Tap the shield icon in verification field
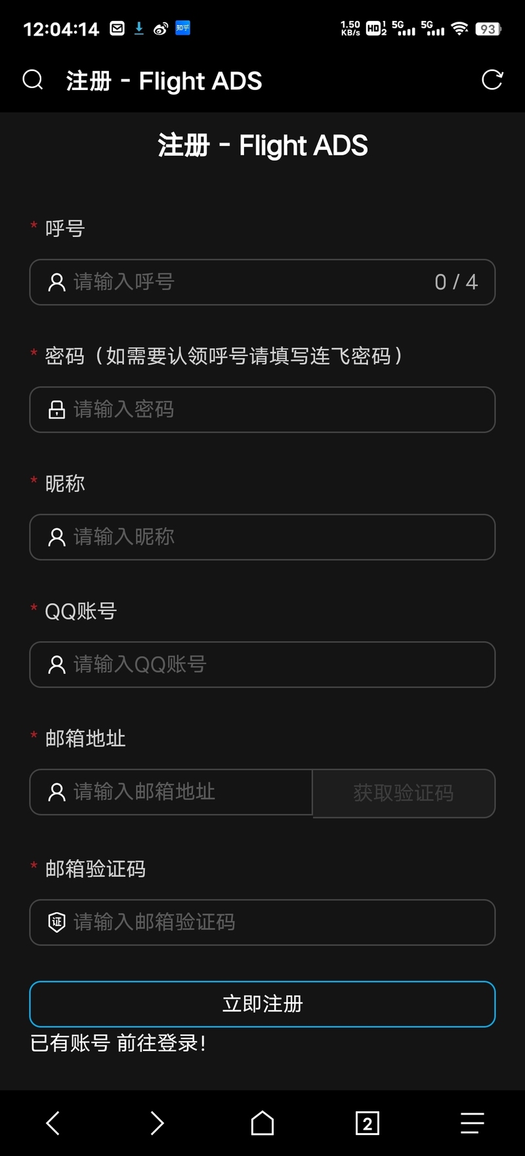Image resolution: width=525 pixels, height=1156 pixels. coord(57,922)
